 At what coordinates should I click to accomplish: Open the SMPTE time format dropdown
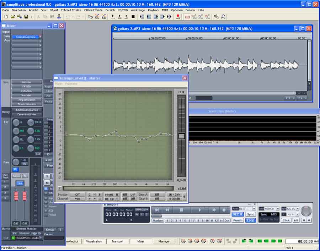tap(147, 209)
